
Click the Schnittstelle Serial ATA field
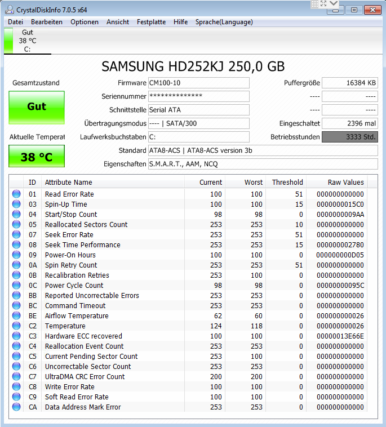(198, 110)
